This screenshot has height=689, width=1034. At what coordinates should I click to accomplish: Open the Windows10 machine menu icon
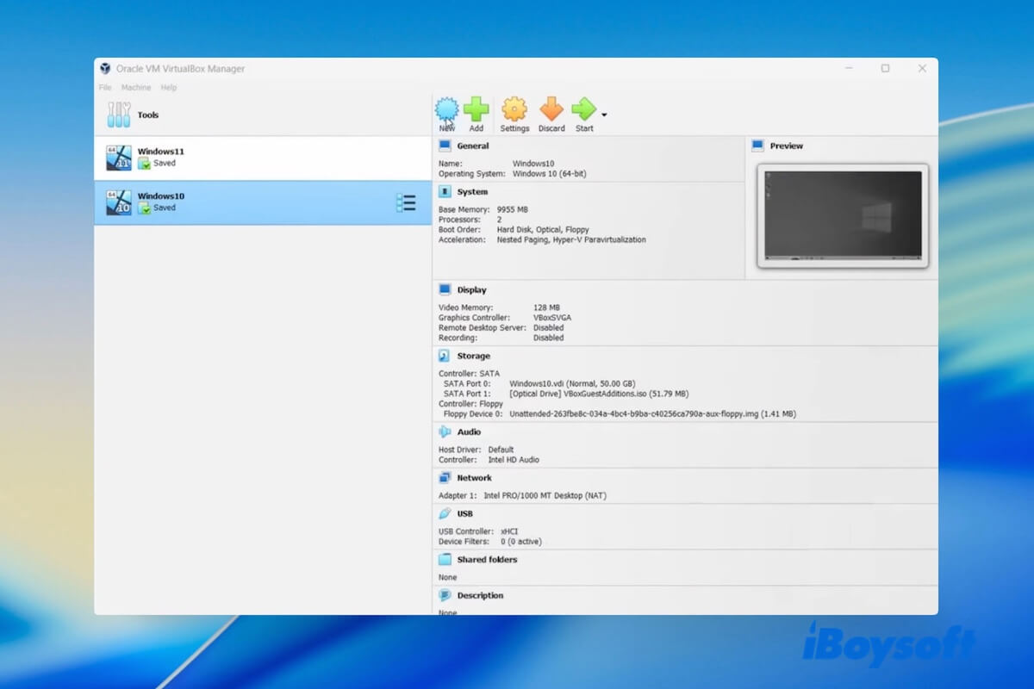406,203
